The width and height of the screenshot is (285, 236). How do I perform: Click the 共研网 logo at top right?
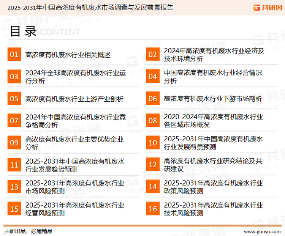coord(268,8)
